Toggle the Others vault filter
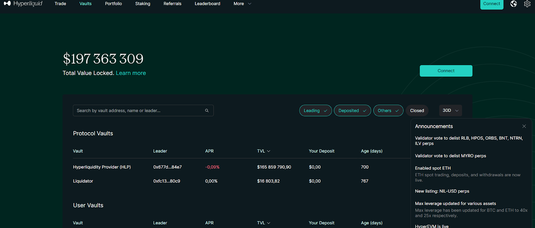 point(388,111)
